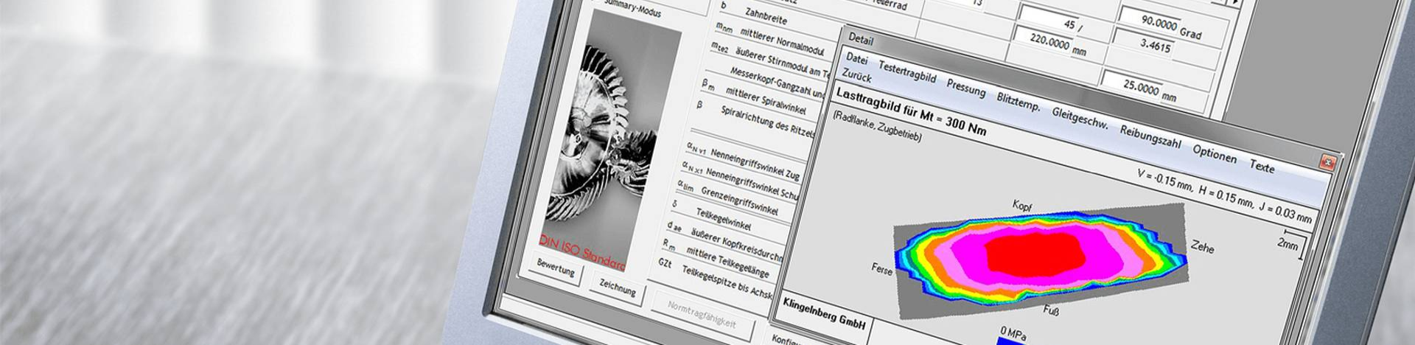The width and height of the screenshot is (1415, 345).
Task: Select the 'Zahnbreite' row label
Action: [766, 15]
